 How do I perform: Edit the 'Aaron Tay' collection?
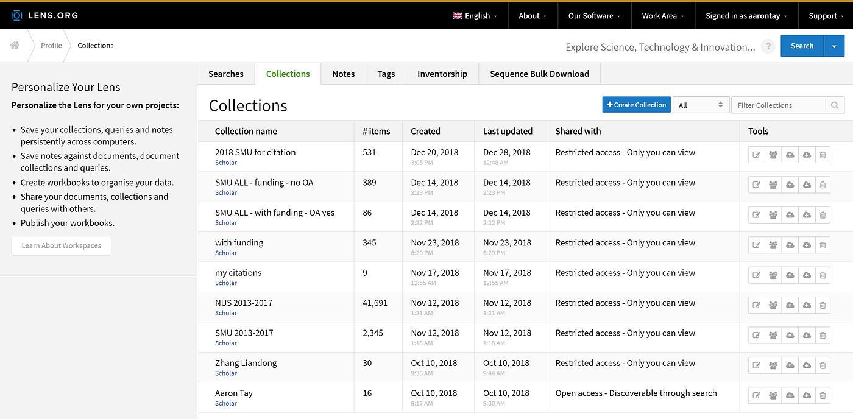pos(757,396)
